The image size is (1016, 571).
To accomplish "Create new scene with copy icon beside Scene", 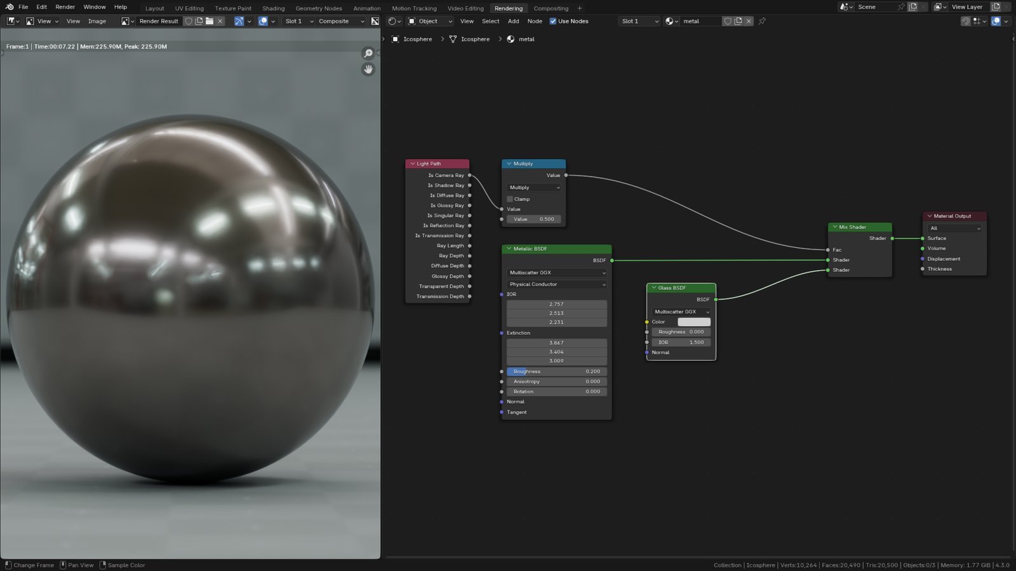I will [912, 7].
